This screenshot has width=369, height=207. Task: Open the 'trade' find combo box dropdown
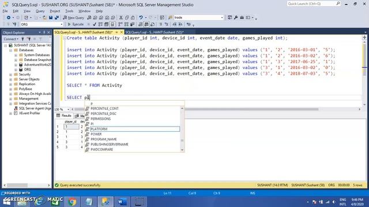(221, 18)
